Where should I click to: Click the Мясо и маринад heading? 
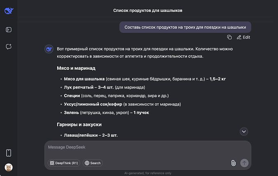click(76, 68)
